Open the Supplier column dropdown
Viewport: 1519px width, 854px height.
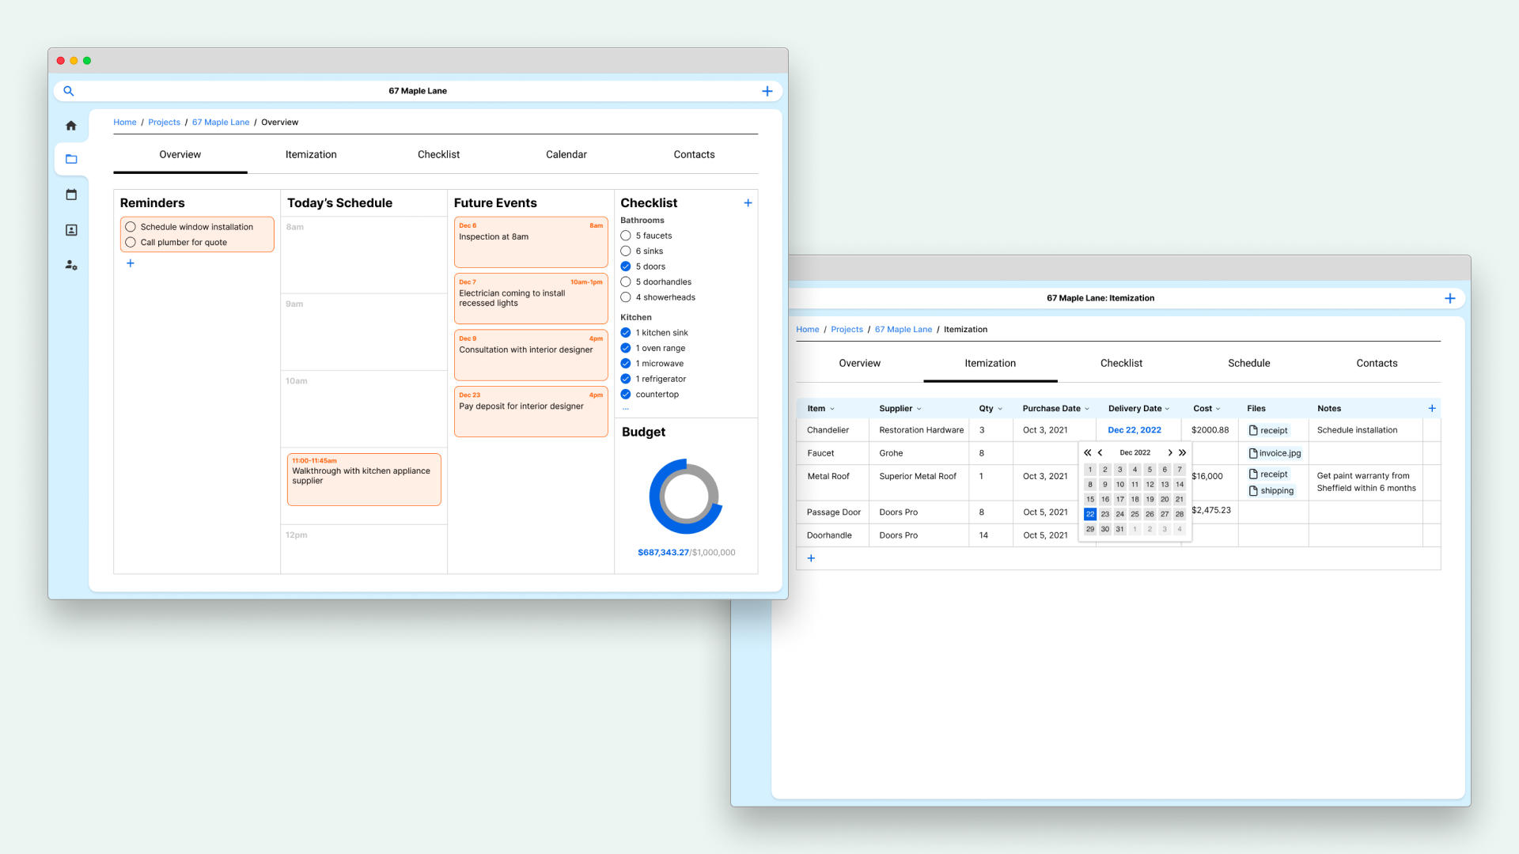point(919,409)
